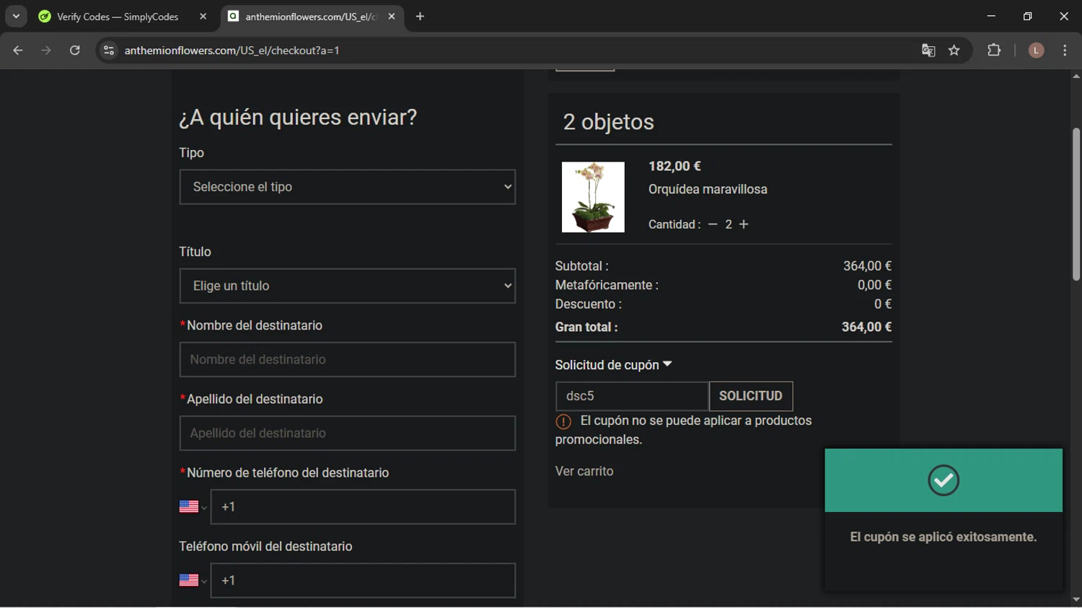Open the tab search dropdown arrow

16,16
